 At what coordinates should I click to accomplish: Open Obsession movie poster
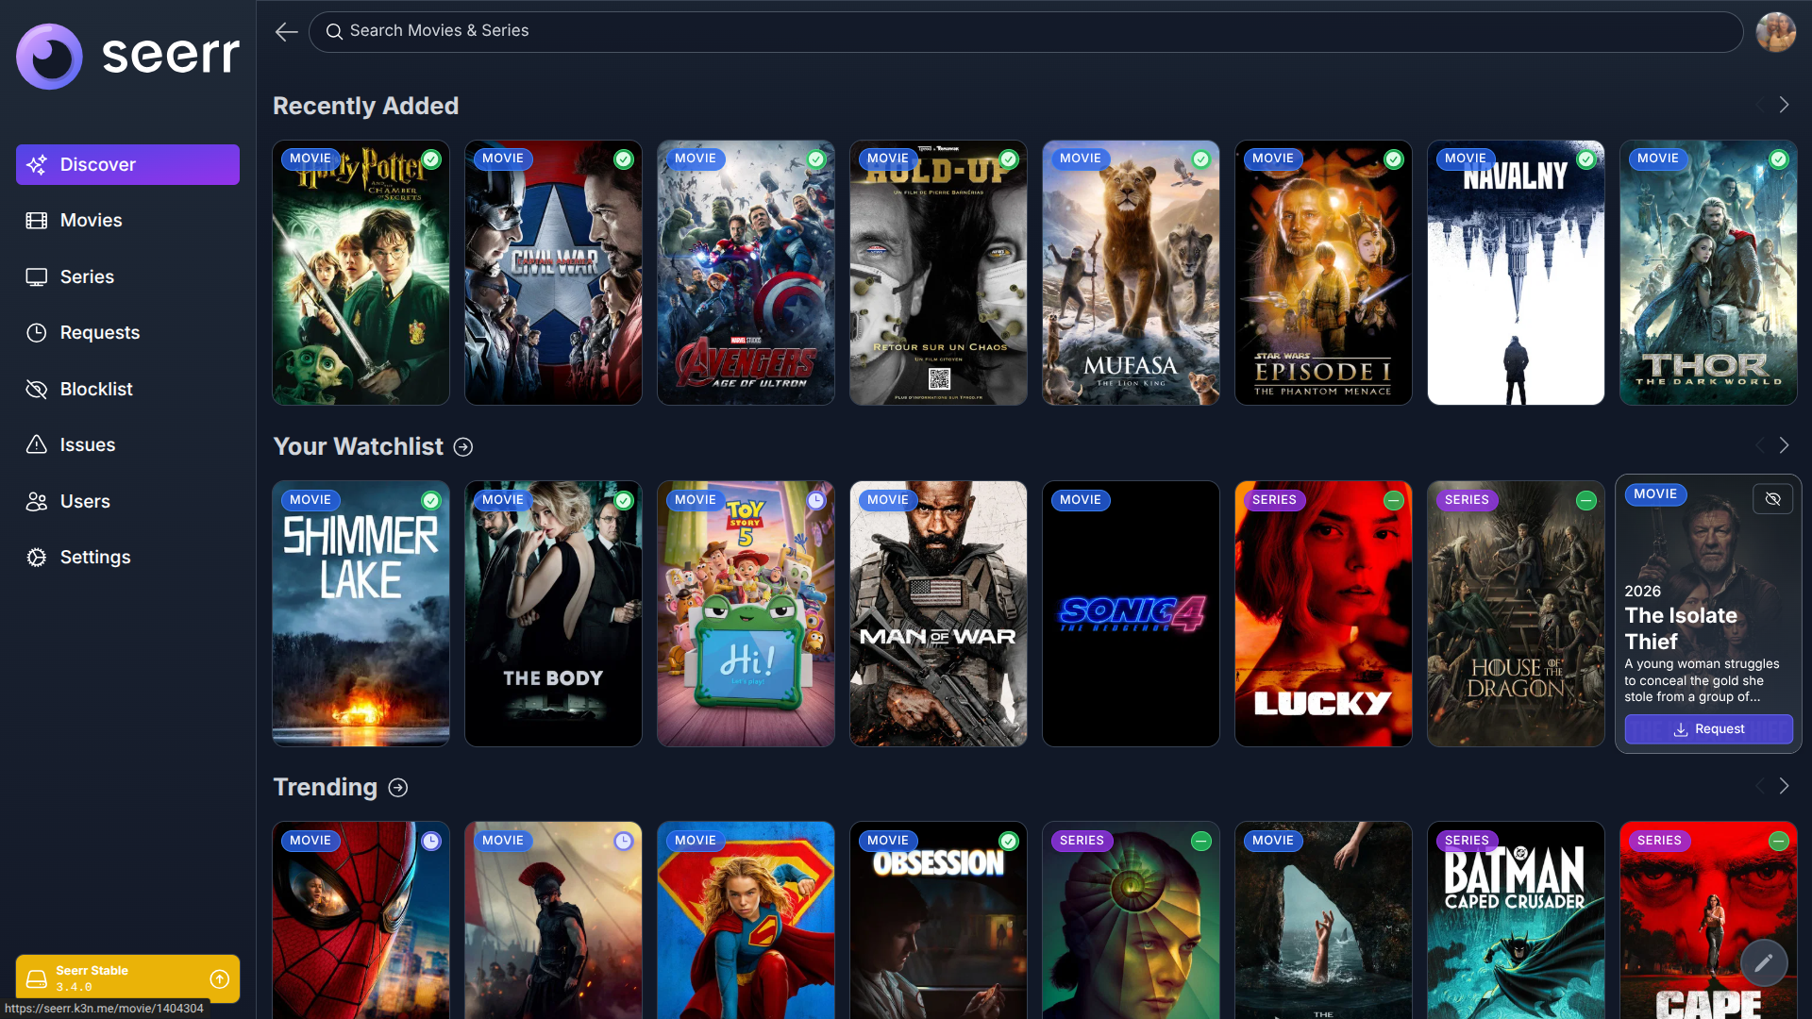click(x=938, y=920)
